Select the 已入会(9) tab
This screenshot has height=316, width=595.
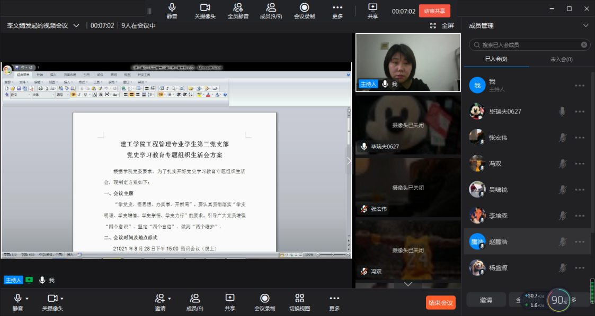(496, 59)
